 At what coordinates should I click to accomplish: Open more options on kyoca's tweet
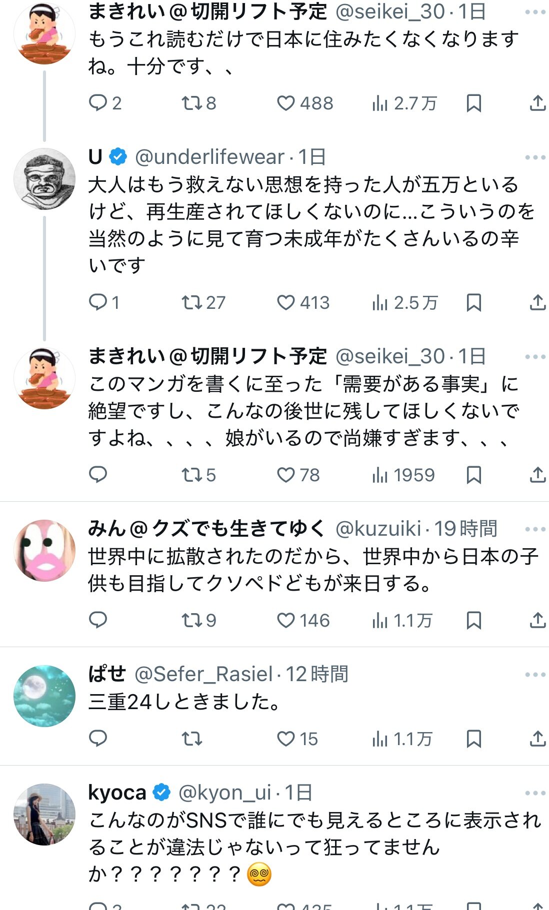pyautogui.click(x=535, y=793)
